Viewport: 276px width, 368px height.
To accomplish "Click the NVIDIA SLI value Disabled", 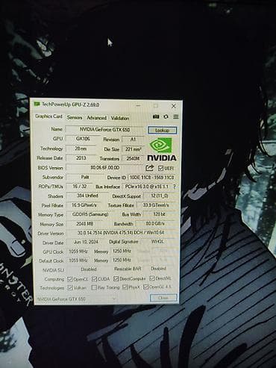I will (x=89, y=269).
